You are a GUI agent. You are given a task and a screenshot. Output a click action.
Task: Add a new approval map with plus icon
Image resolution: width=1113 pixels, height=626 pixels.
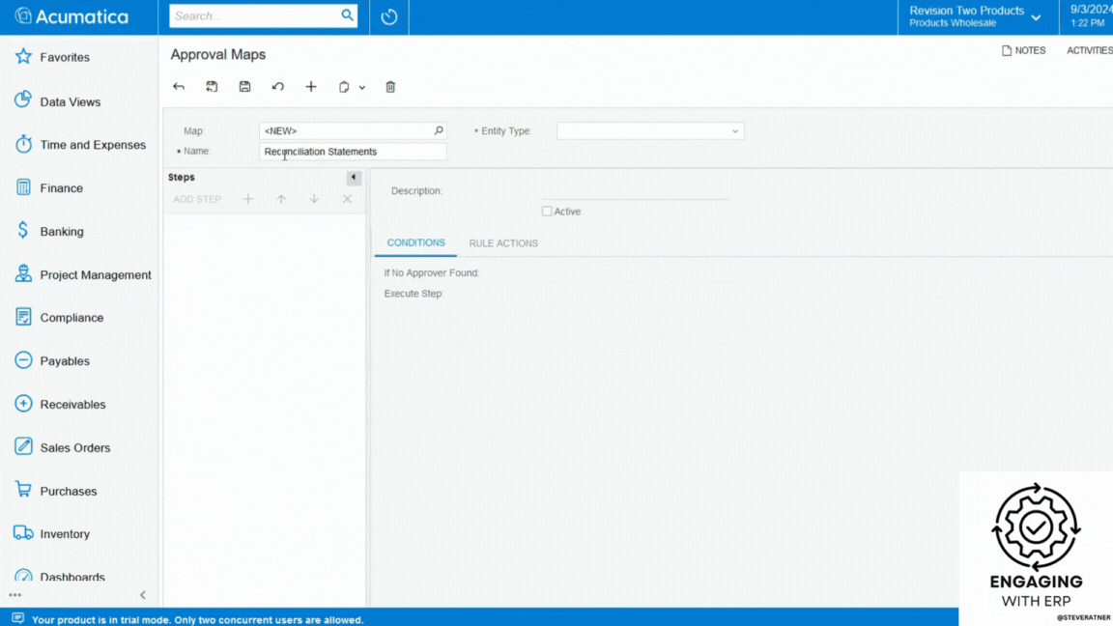click(x=311, y=87)
